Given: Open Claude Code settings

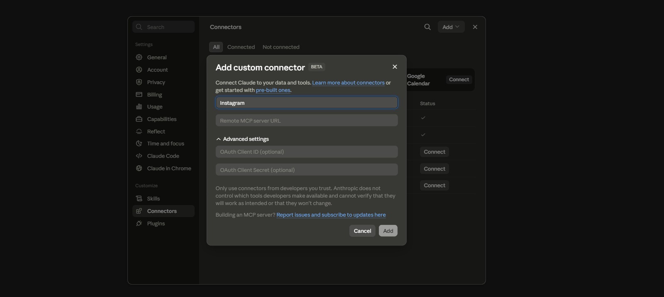Looking at the screenshot, I should 164,156.
